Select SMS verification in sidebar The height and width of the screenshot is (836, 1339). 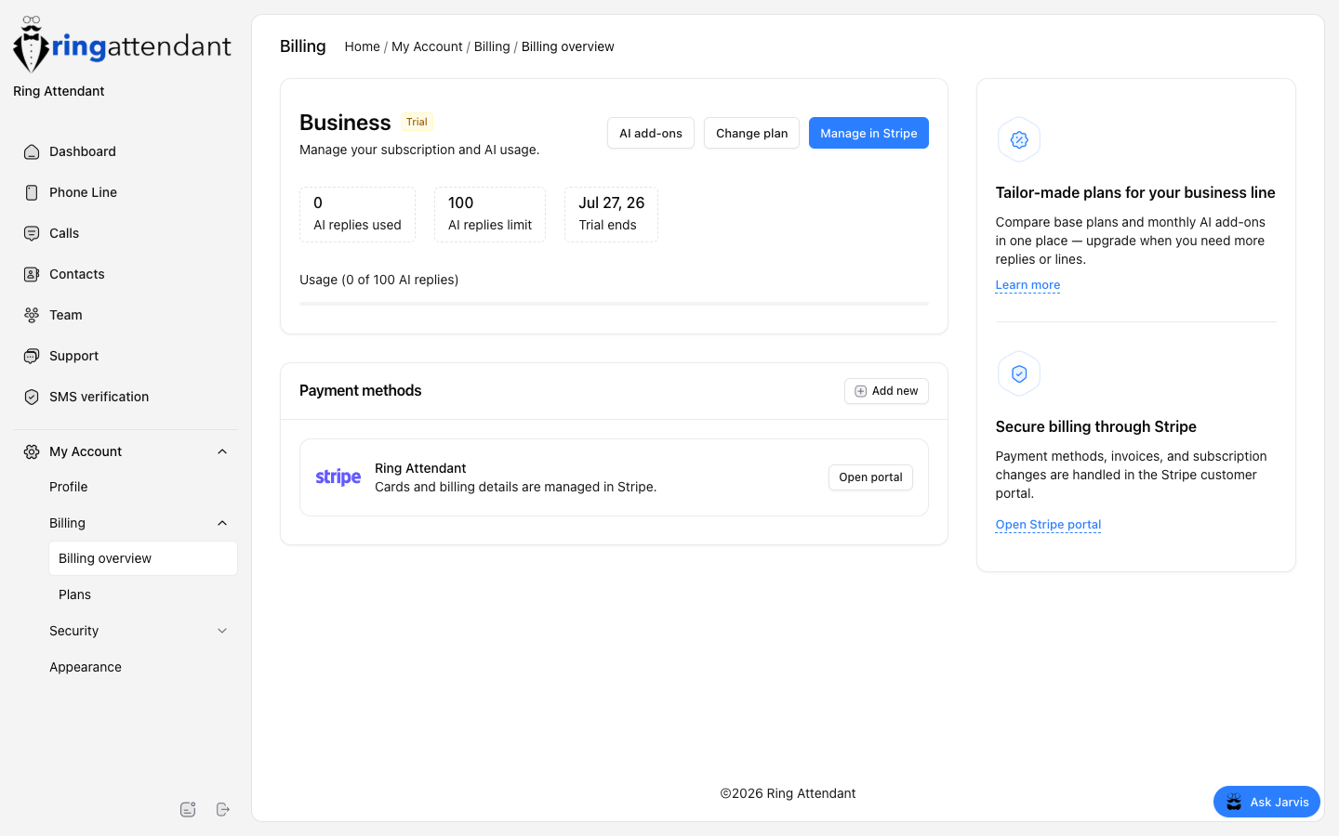(x=126, y=397)
